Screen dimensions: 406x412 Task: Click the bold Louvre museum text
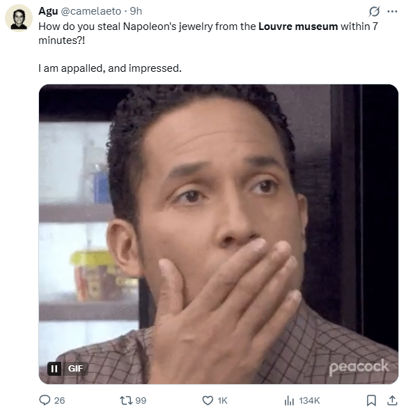pos(298,26)
